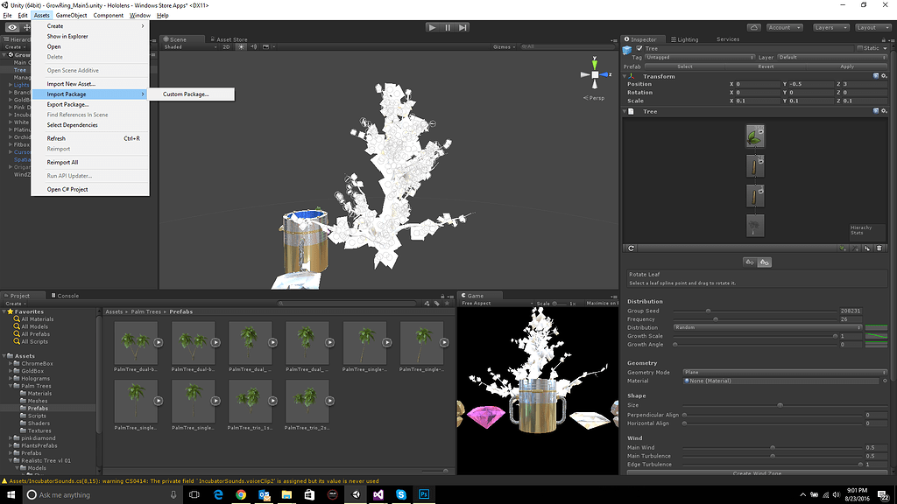Viewport: 897px width, 504px height.
Task: Select the PalmTree_dual-b prefab thumbnail
Action: 137,343
